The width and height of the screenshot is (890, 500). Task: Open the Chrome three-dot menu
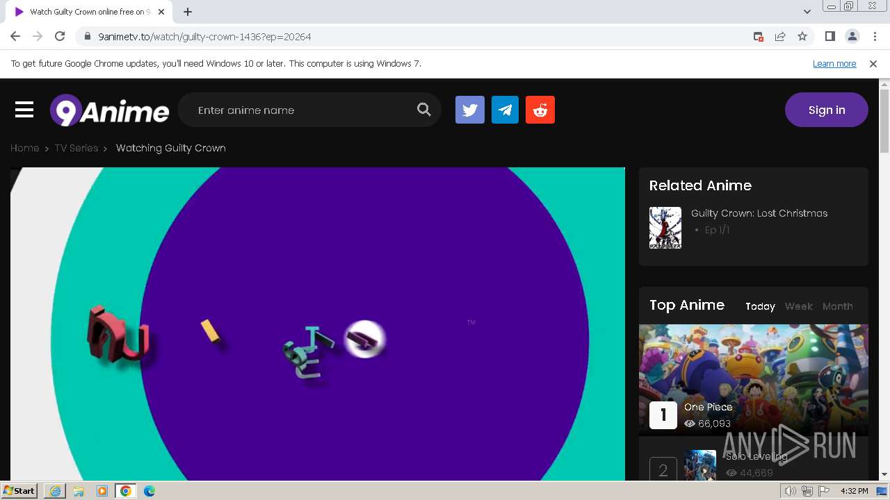875,36
